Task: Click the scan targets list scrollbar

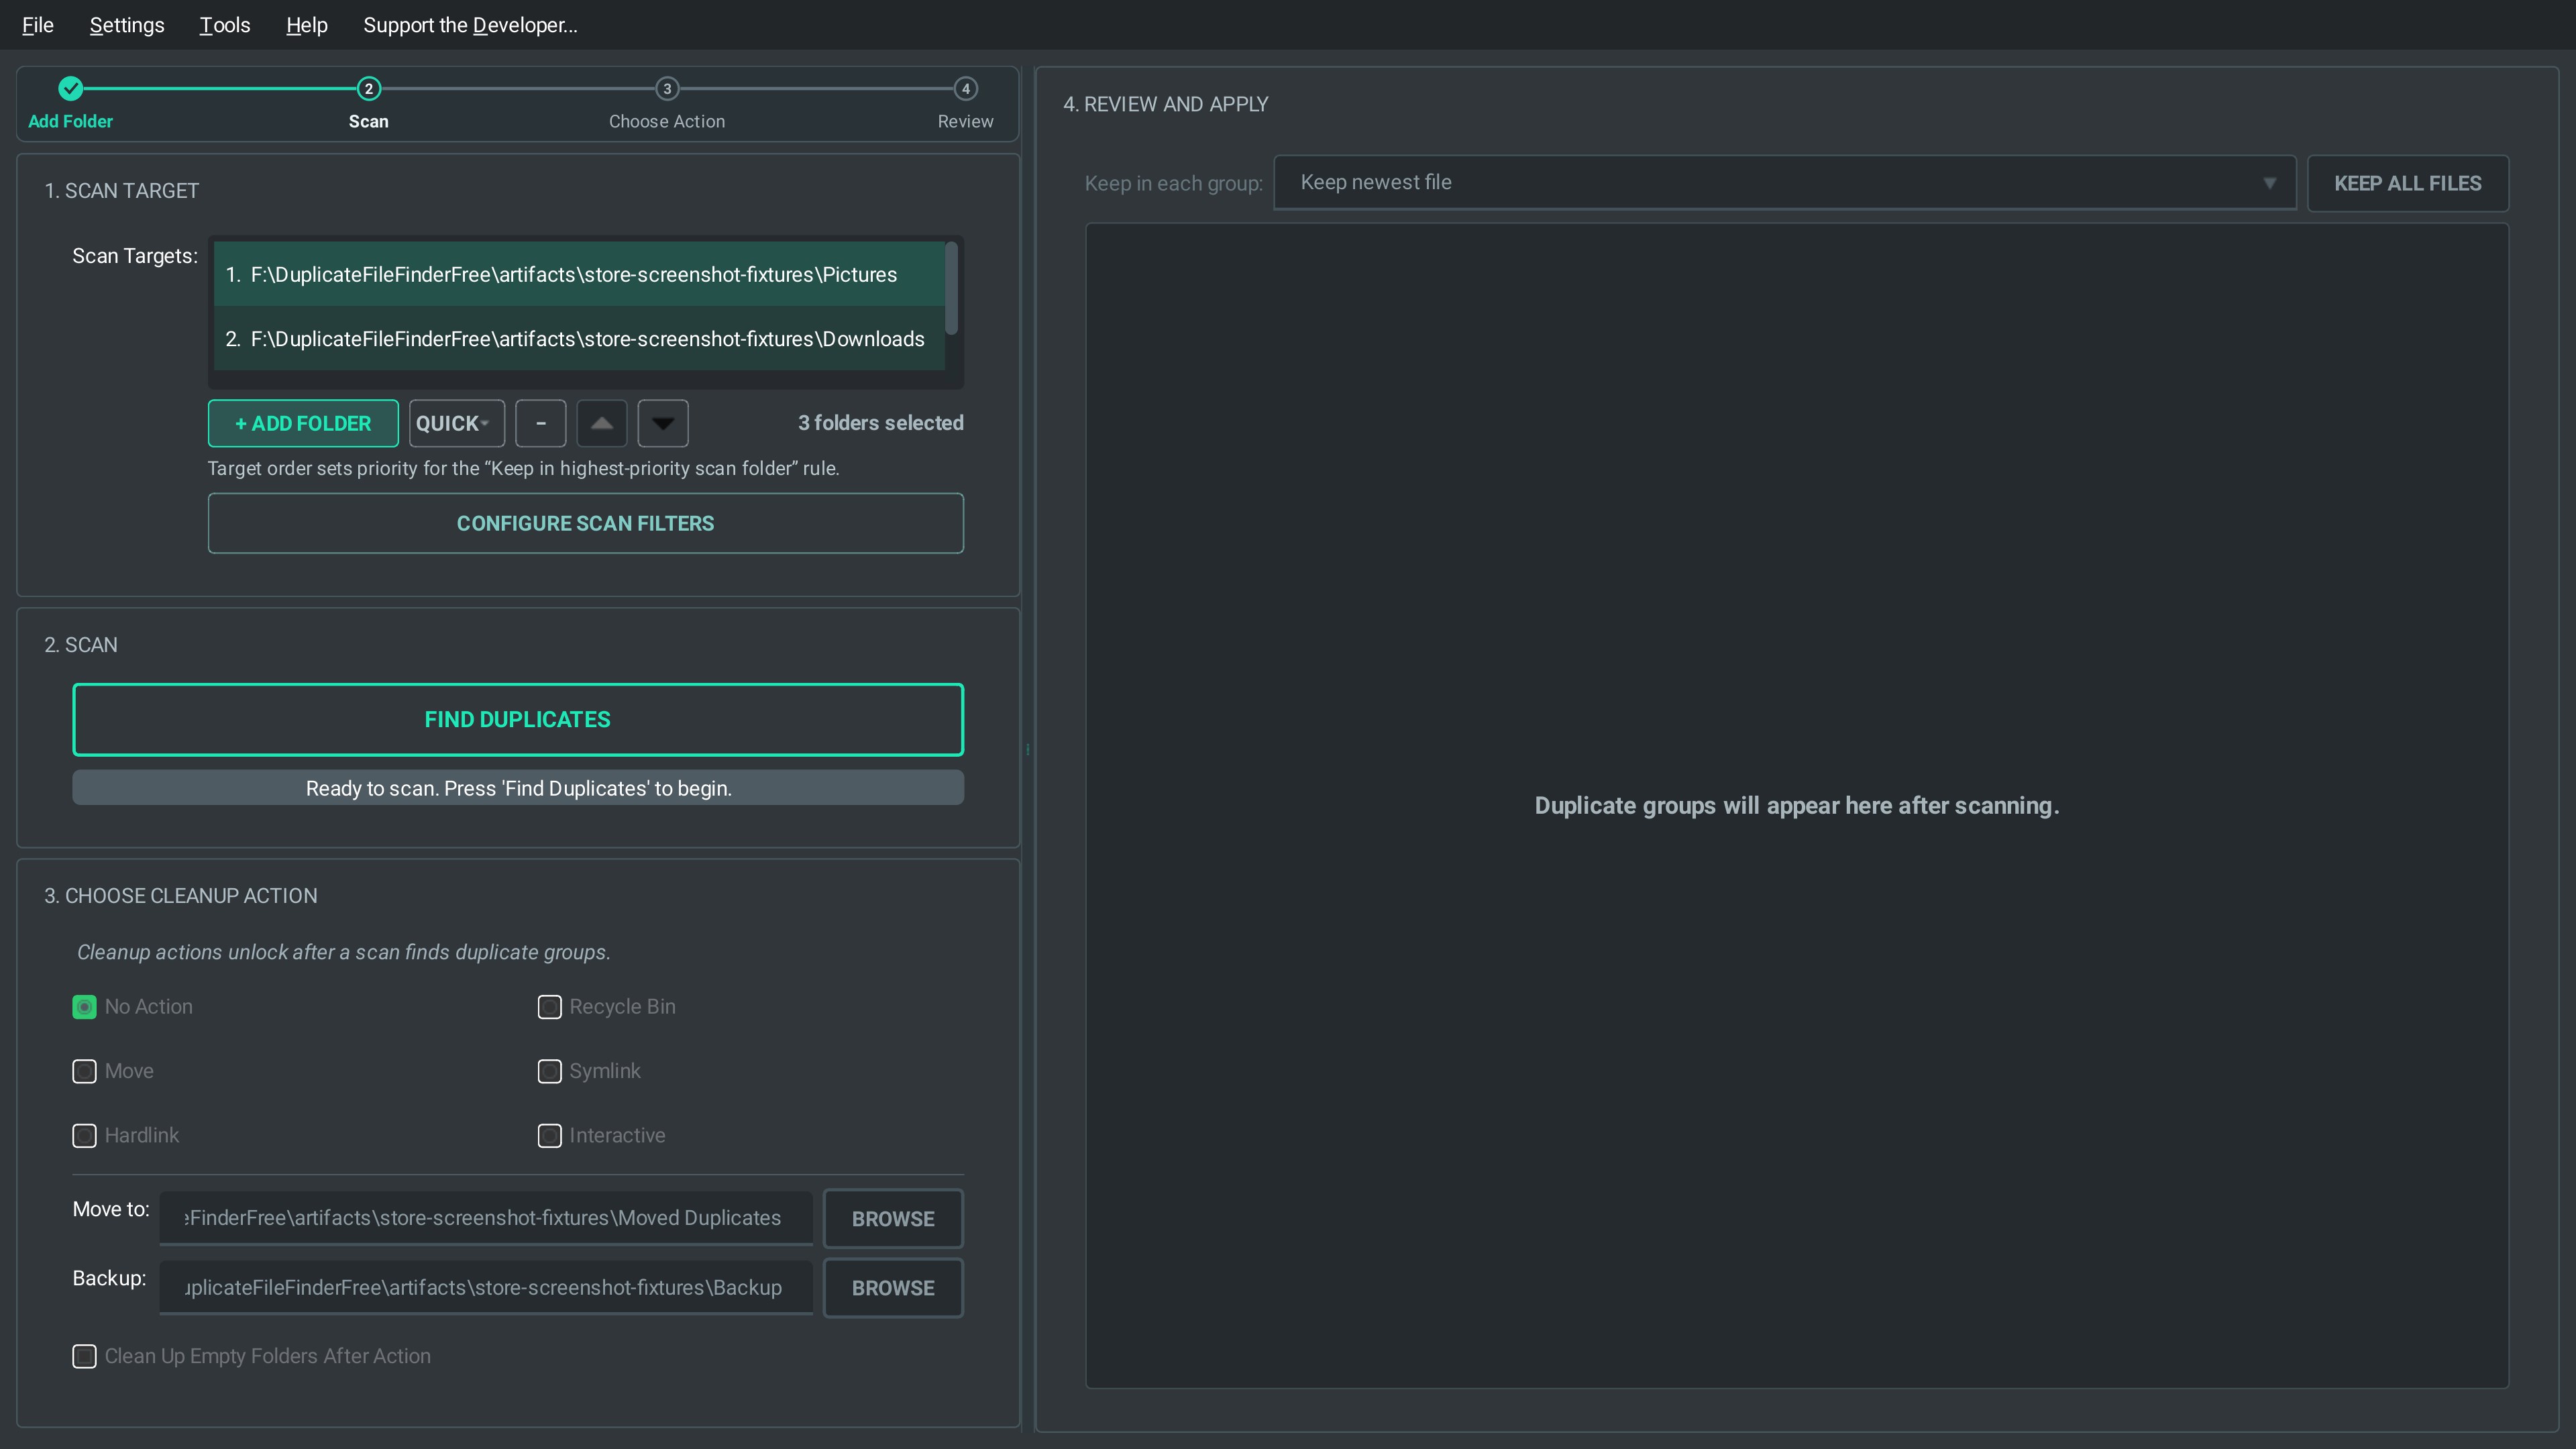Action: coord(951,288)
